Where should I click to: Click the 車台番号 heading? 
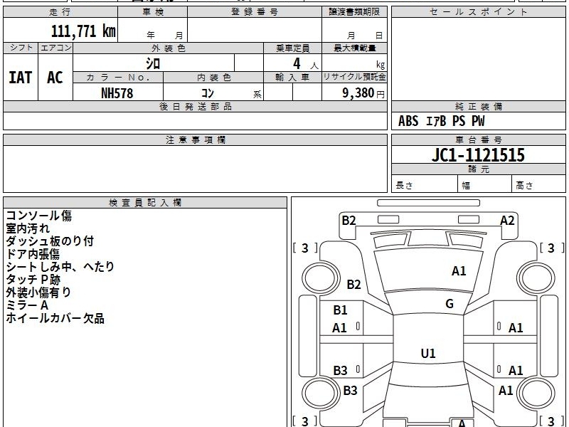coord(478,139)
